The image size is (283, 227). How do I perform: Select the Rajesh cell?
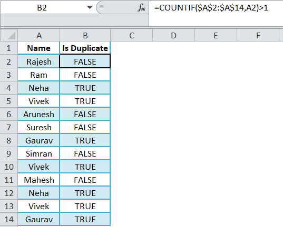[39, 61]
